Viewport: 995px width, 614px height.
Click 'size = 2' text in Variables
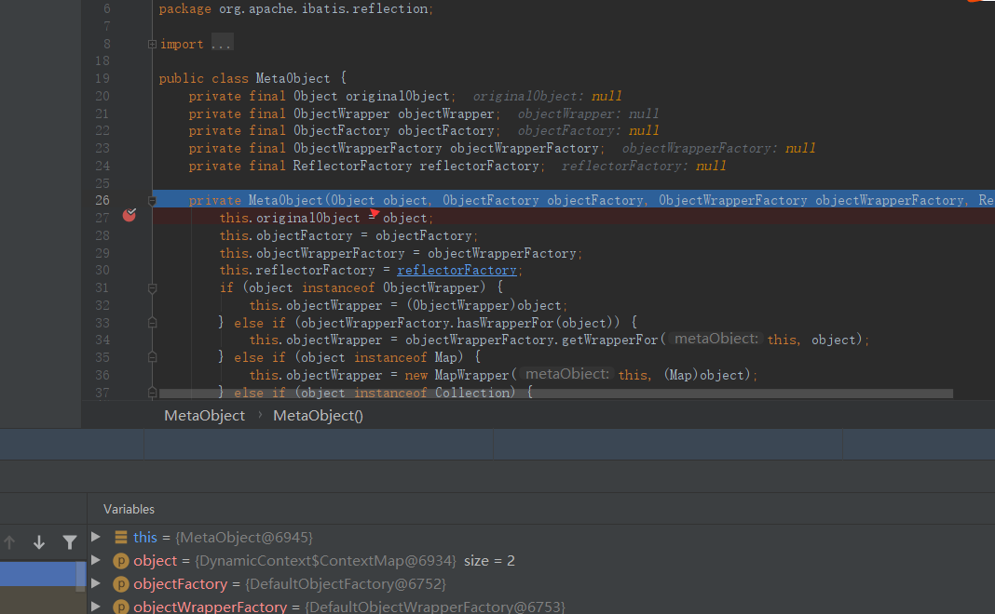click(x=489, y=561)
